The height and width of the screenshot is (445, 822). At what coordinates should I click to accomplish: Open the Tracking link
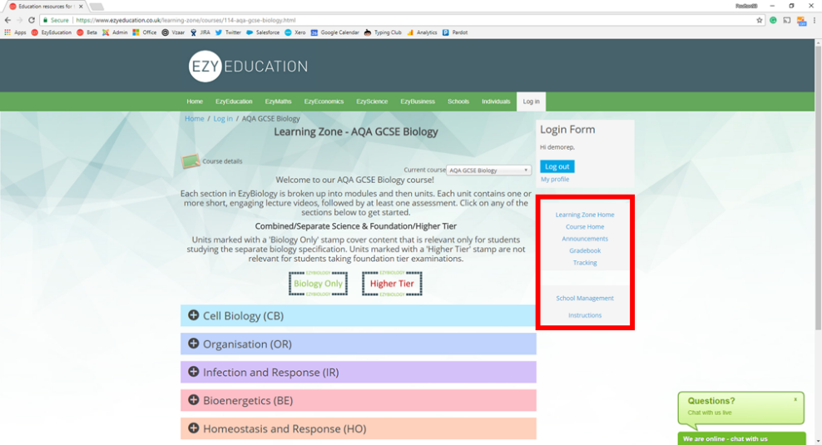(x=585, y=263)
